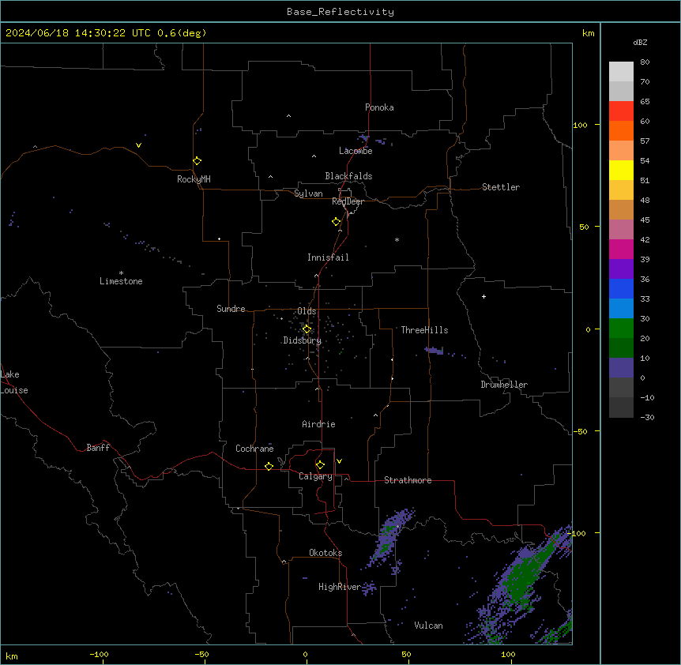Click the Sundre label
681x665 pixels.
(231, 309)
